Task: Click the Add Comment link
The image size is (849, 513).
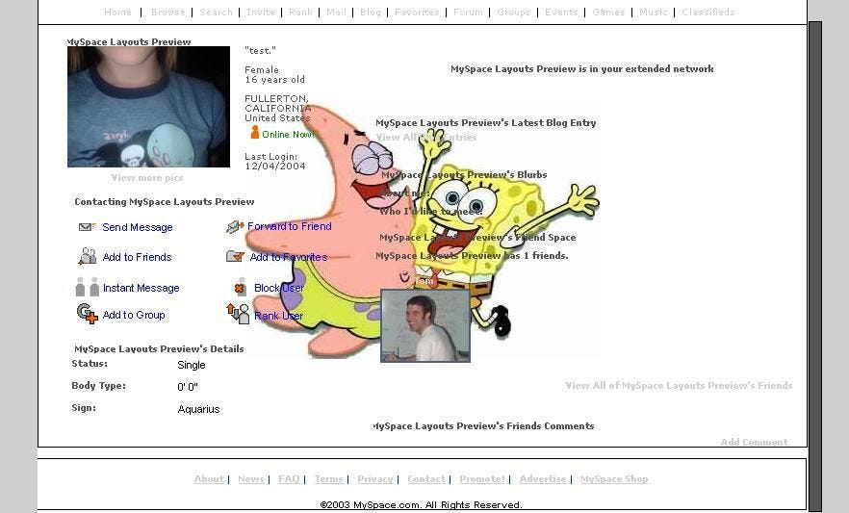Action: point(754,442)
